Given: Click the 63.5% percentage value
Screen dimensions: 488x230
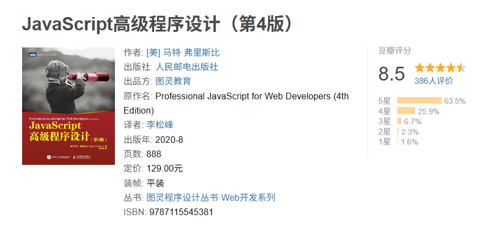Looking at the screenshot, I should [x=455, y=101].
